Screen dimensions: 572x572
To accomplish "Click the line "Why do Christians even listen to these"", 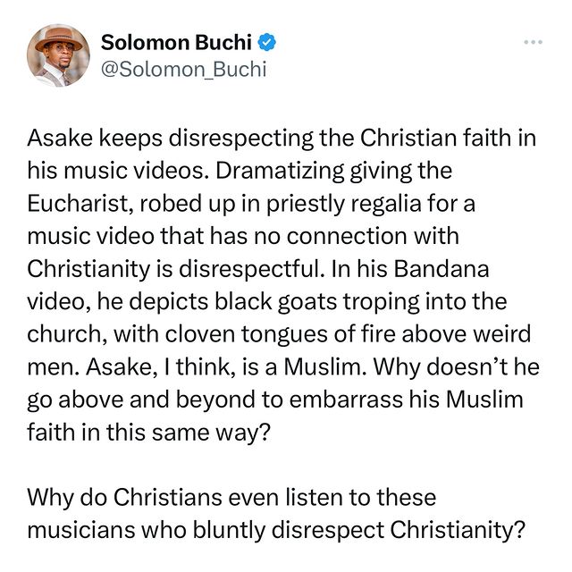I will coord(231,494).
